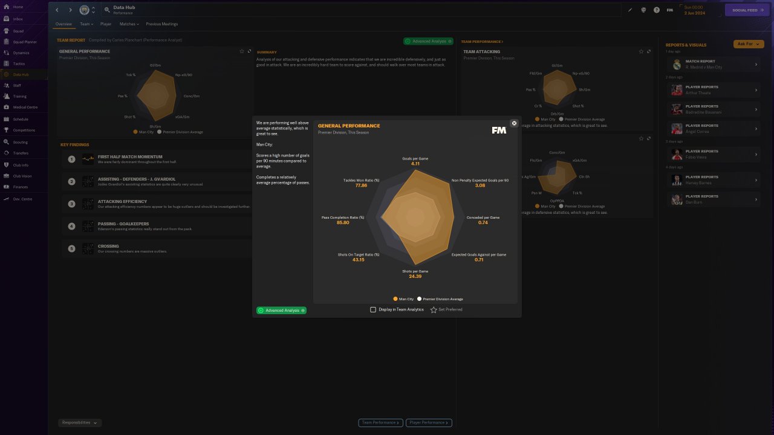Click the Man City legend swatch in popup
This screenshot has width=774, height=435.
coord(395,299)
